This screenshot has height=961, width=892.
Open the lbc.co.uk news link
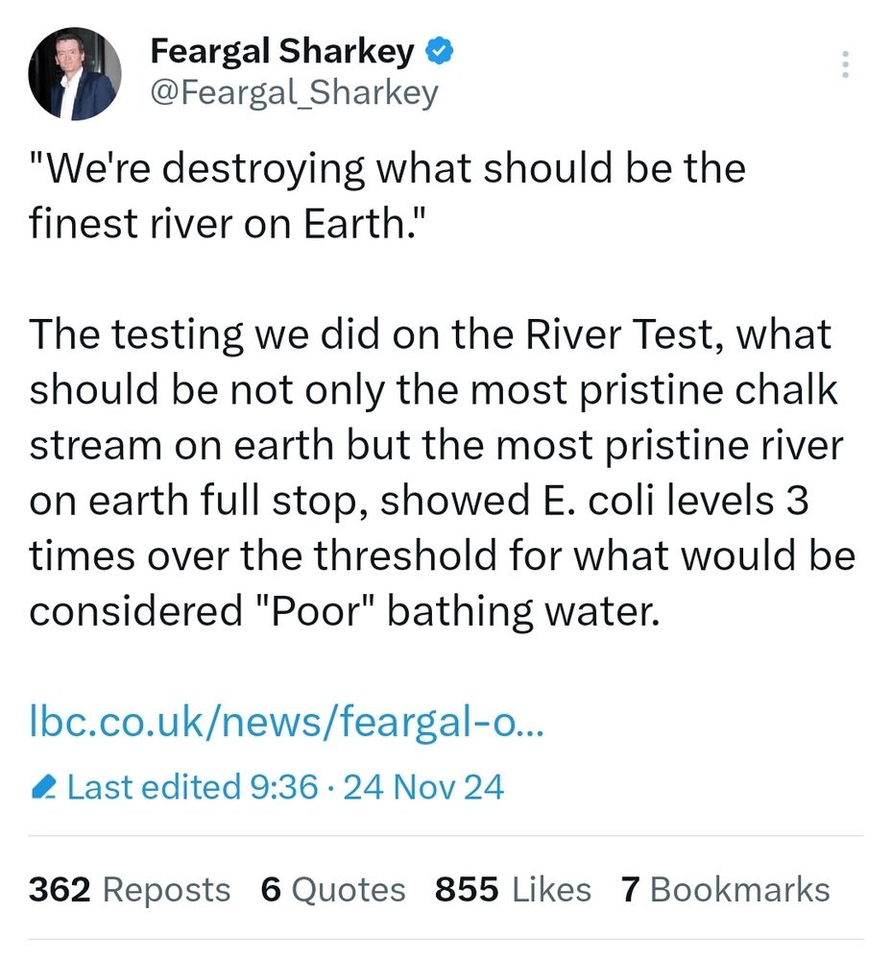(286, 723)
